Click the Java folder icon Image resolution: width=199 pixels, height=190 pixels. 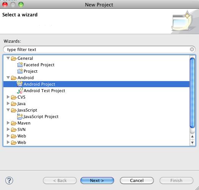14,104
